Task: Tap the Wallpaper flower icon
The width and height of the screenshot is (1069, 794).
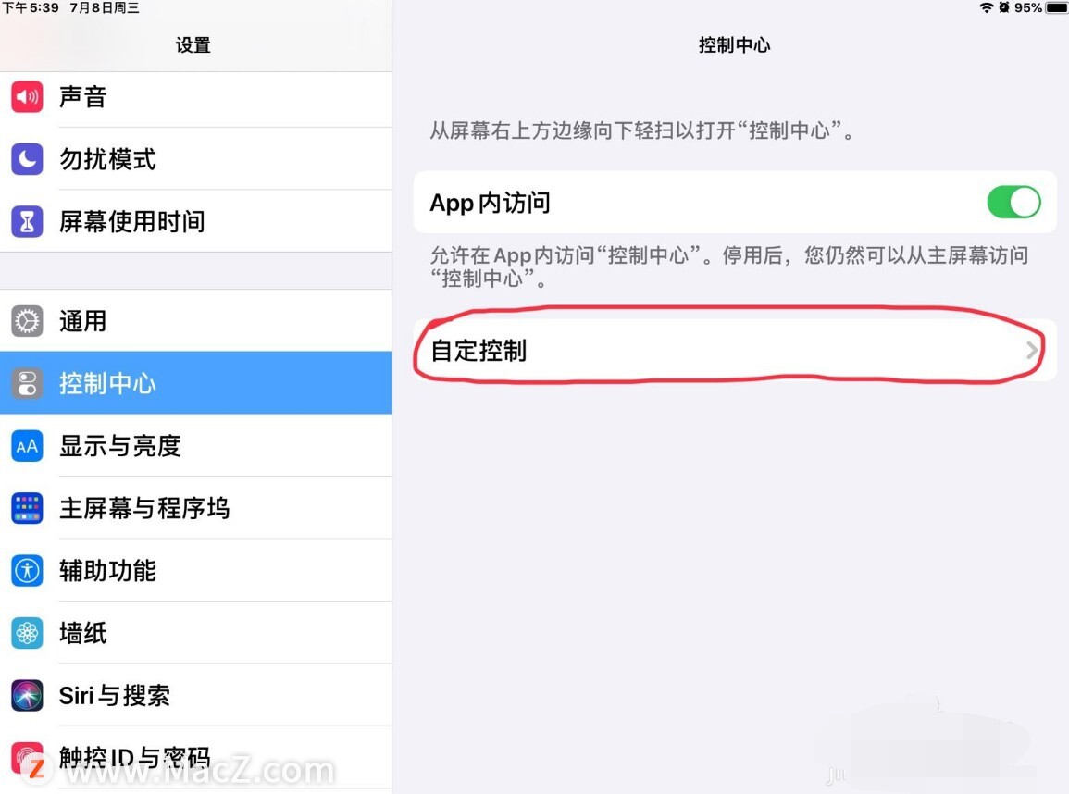Action: click(x=27, y=633)
